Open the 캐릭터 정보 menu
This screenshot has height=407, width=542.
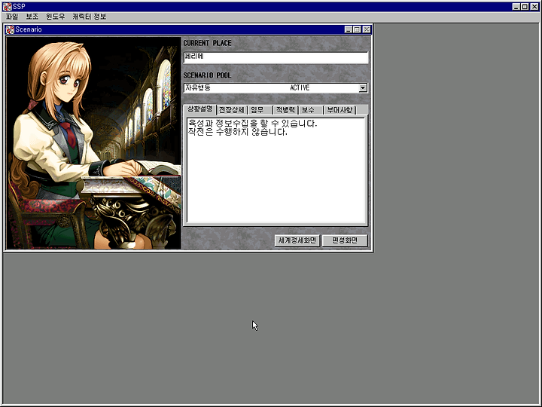pos(89,17)
